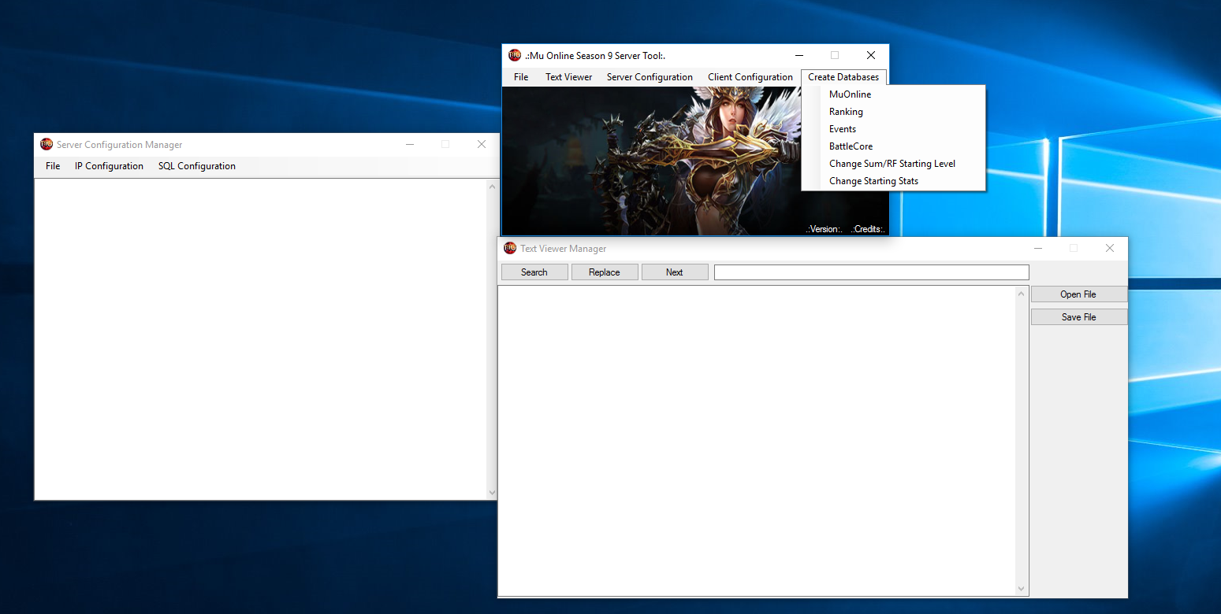Click inside the Text Viewer Manager text area
The height and width of the screenshot is (614, 1221).
coord(757,441)
